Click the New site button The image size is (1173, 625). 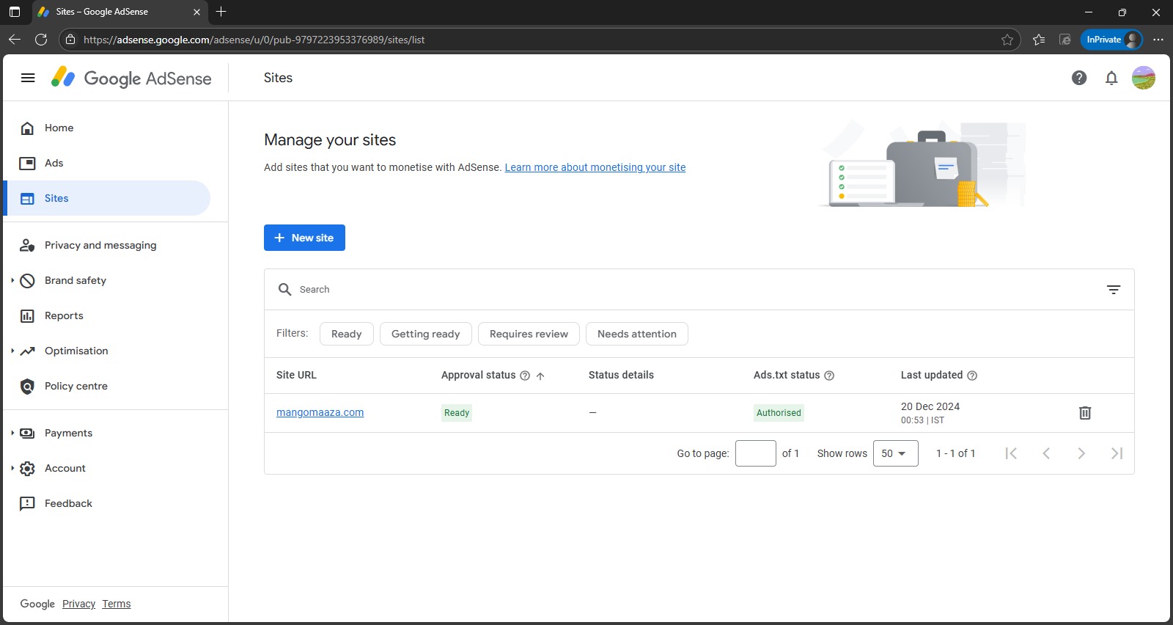[x=304, y=238]
